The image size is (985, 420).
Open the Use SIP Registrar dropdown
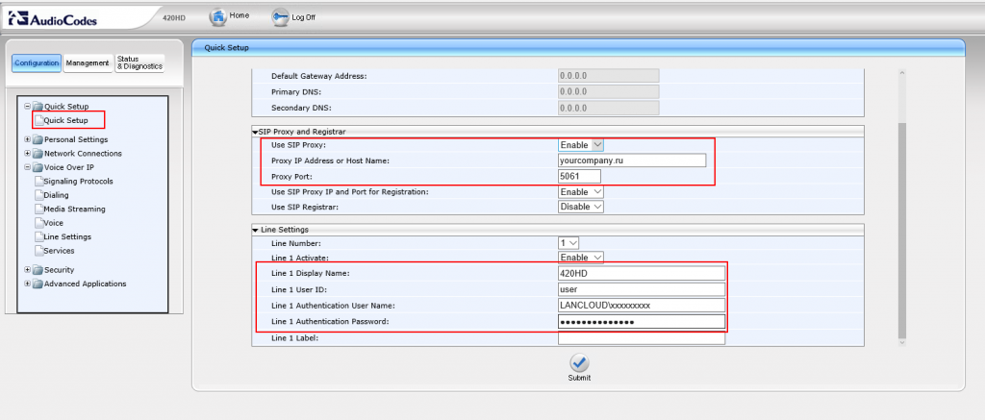coord(581,207)
